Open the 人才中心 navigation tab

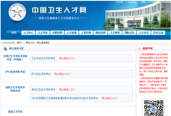[28, 33]
